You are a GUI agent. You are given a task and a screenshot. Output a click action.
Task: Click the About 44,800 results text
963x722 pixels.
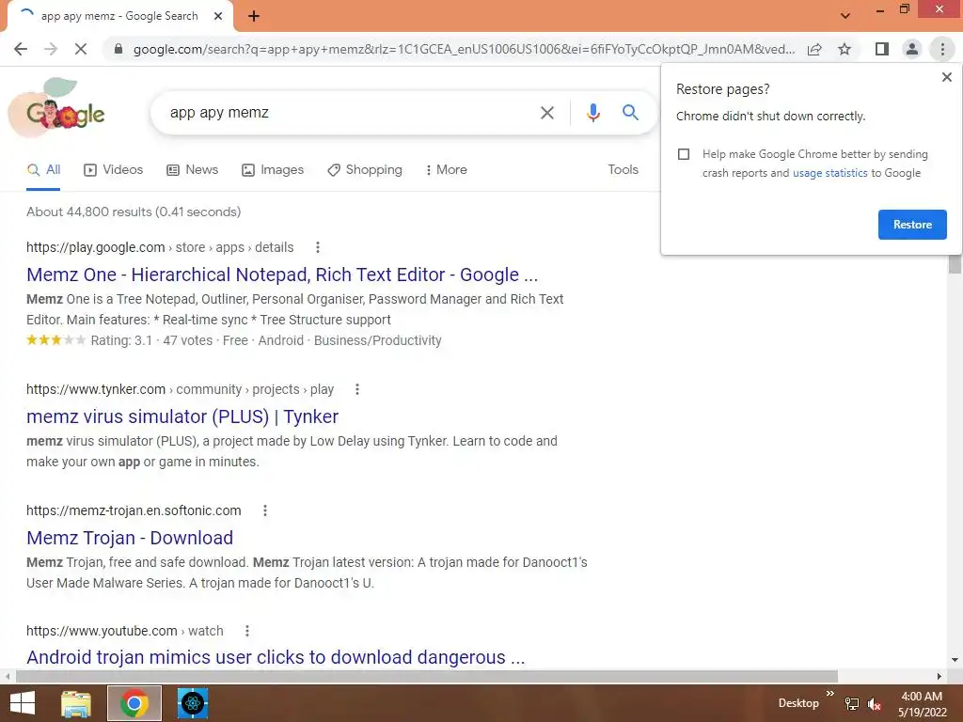tap(134, 212)
